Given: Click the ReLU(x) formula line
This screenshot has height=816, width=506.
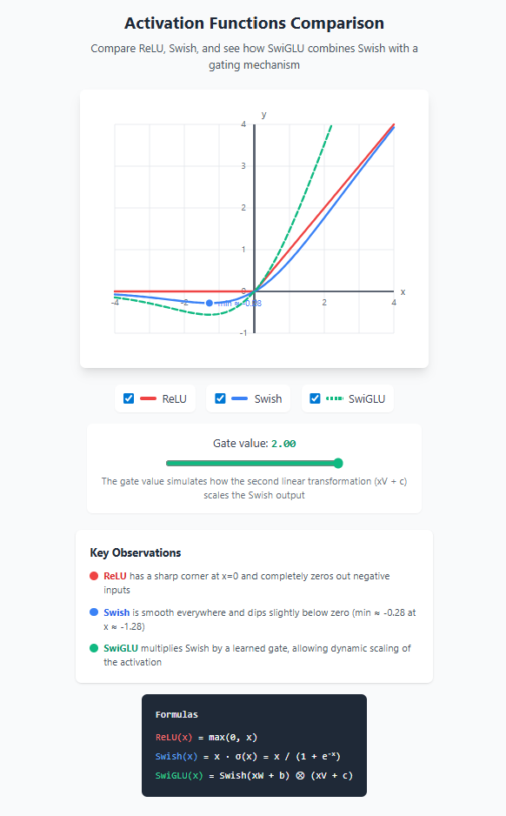Looking at the screenshot, I should coord(206,737).
